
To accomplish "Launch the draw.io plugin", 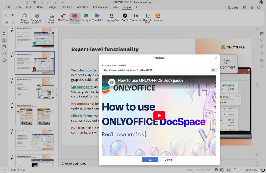I will (x=158, y=17).
